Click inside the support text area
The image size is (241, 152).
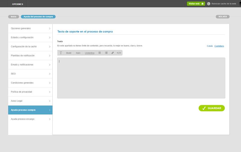[141, 78]
